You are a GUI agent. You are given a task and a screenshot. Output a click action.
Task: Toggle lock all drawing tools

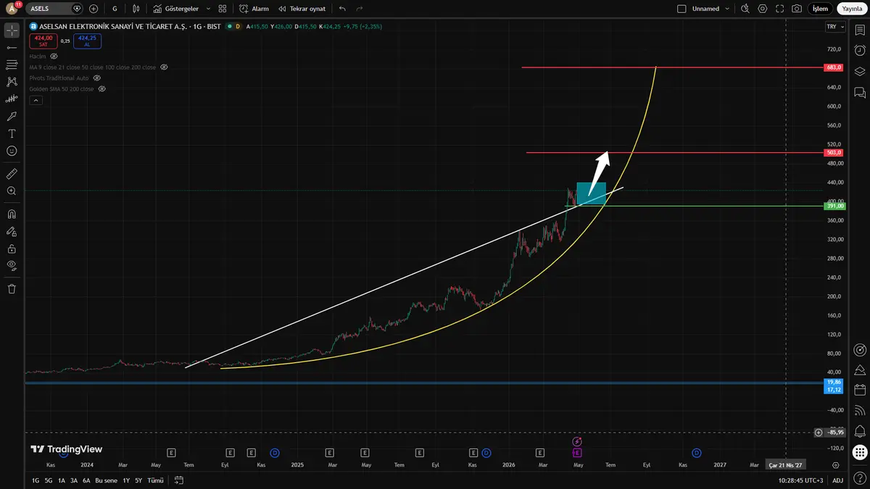(x=12, y=248)
